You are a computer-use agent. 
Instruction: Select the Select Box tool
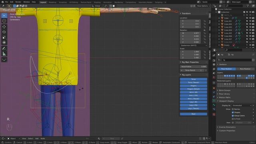(x=4, y=16)
